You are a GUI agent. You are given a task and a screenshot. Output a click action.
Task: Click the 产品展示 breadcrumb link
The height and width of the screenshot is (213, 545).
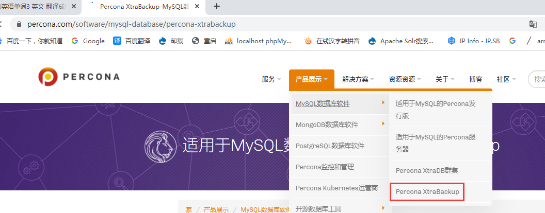pyautogui.click(x=216, y=209)
